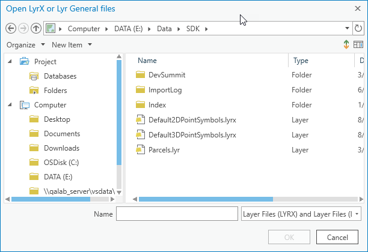The image size is (368, 252).
Task: Toggle the details panel view icon
Action: pos(358,45)
